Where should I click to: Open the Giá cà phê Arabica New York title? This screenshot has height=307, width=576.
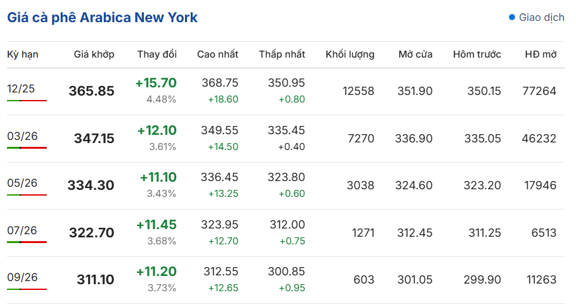click(102, 18)
